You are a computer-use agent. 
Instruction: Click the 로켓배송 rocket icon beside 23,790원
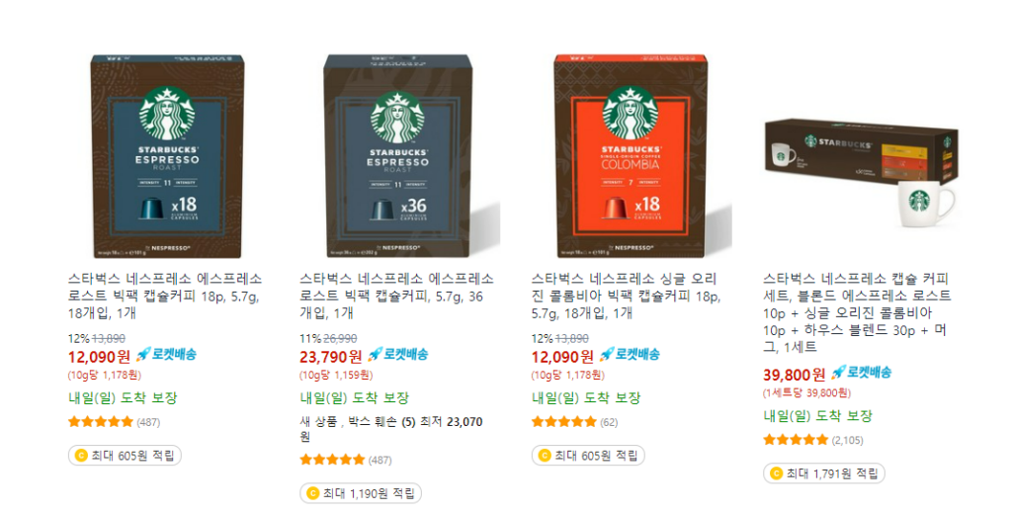[x=375, y=355]
